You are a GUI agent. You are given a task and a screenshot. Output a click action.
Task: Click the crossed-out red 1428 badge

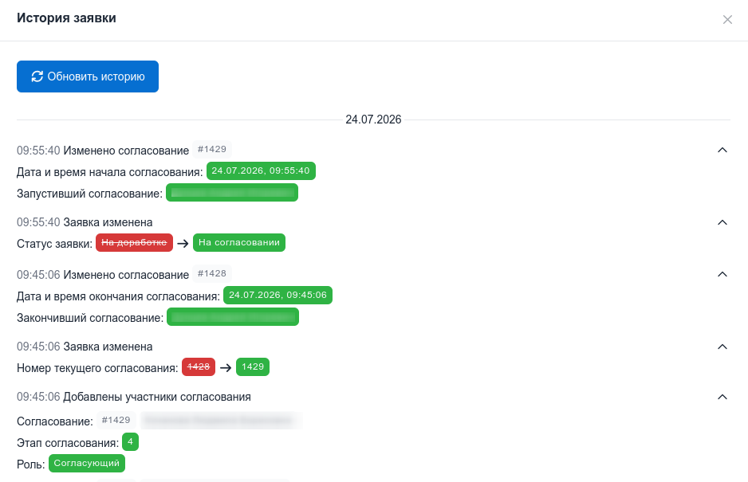coord(199,367)
